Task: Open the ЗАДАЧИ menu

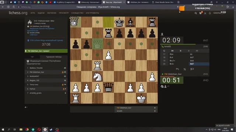Action: tap(41, 13)
